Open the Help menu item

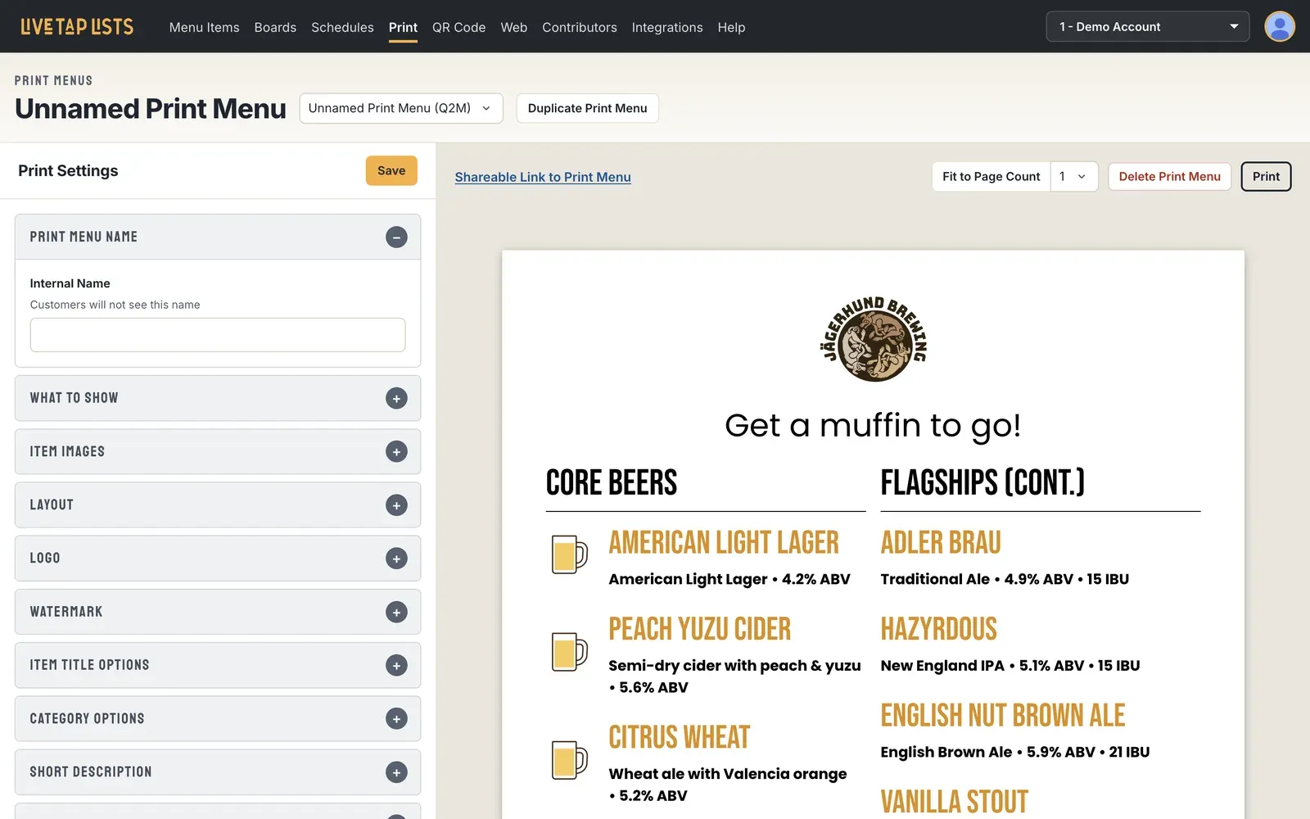pyautogui.click(x=731, y=27)
